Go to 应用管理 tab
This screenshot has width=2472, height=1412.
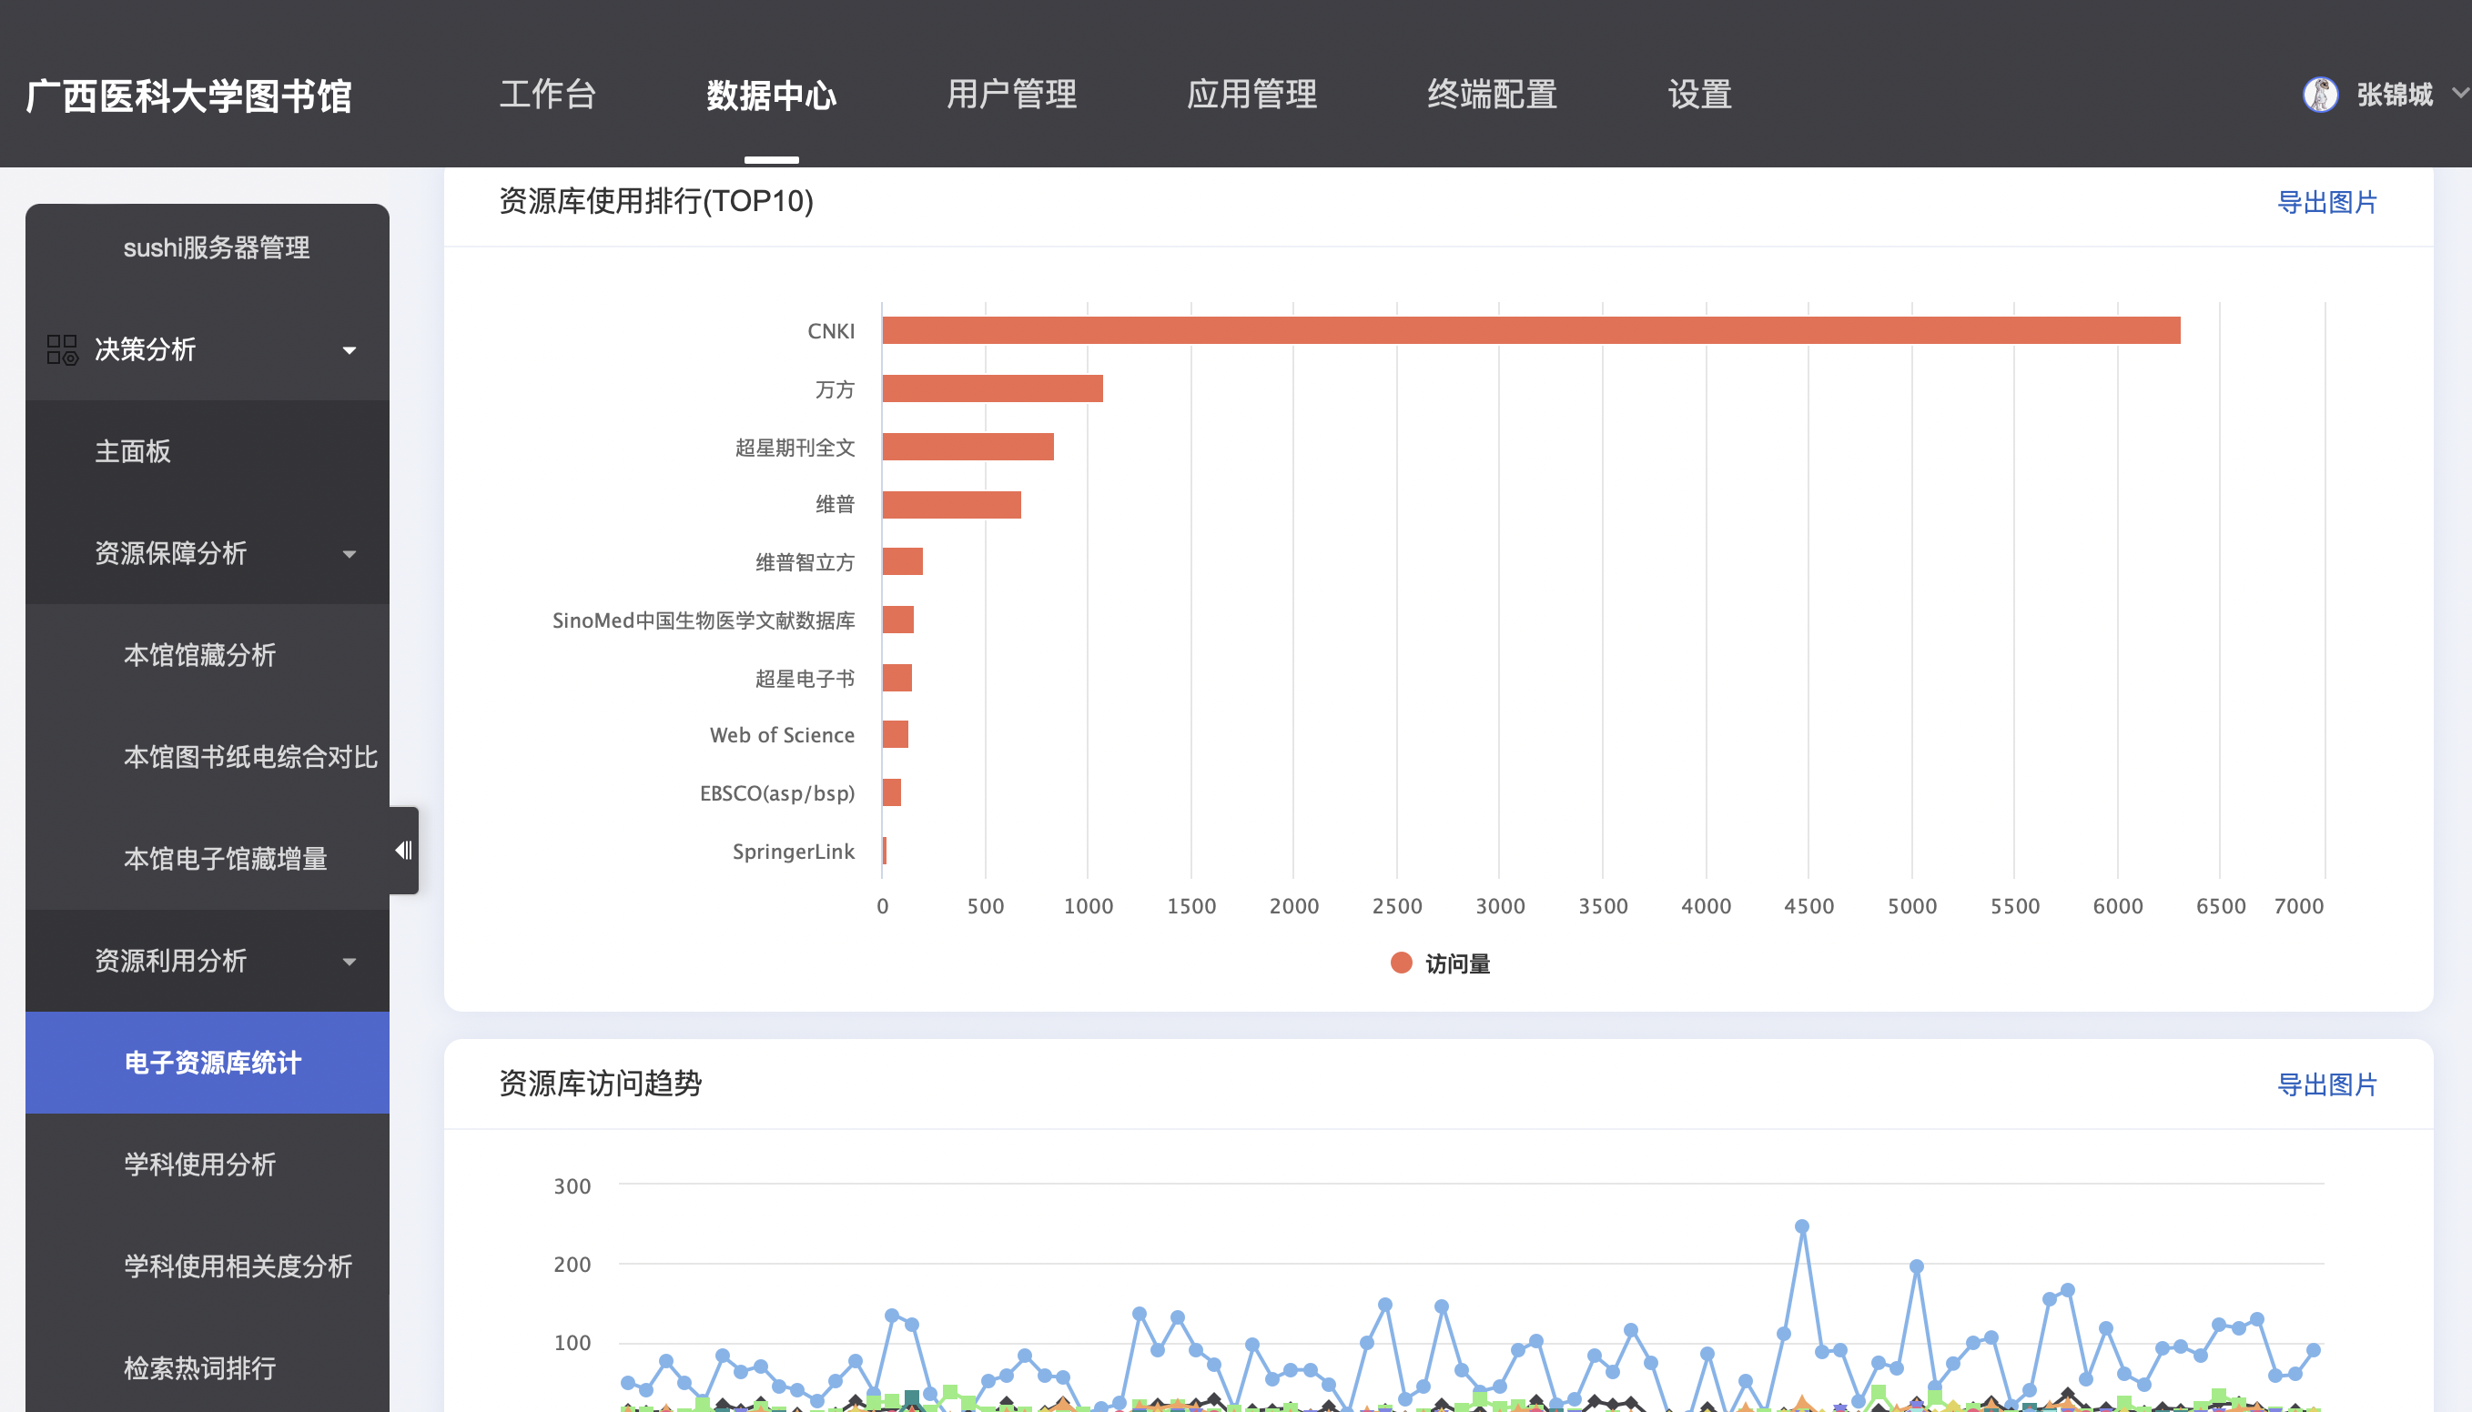tap(1251, 95)
